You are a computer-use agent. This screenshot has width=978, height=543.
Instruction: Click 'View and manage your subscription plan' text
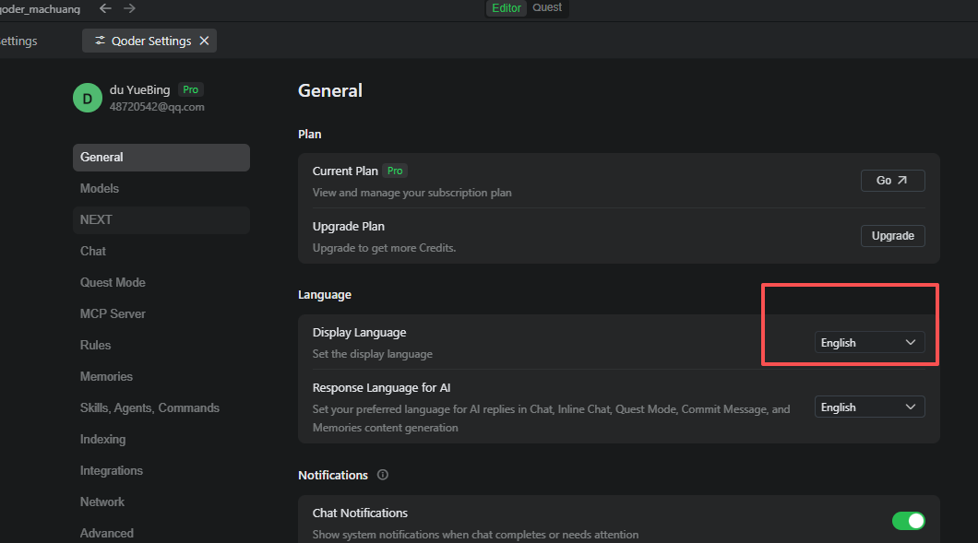[x=411, y=193]
